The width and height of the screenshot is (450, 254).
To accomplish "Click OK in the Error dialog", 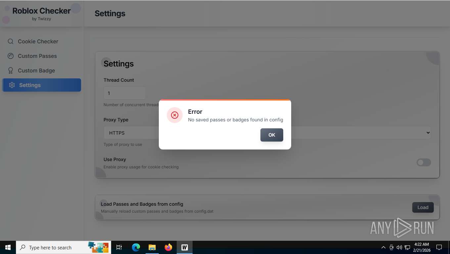I will tap(272, 135).
